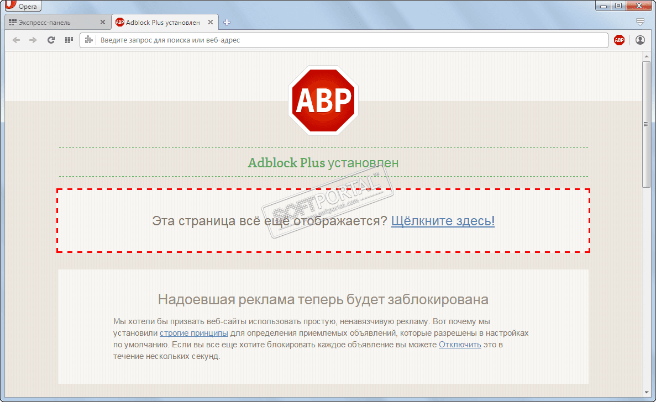Click the Надоевшая реклама теперь будет заблокирована heading
The image size is (656, 402).
(x=323, y=299)
